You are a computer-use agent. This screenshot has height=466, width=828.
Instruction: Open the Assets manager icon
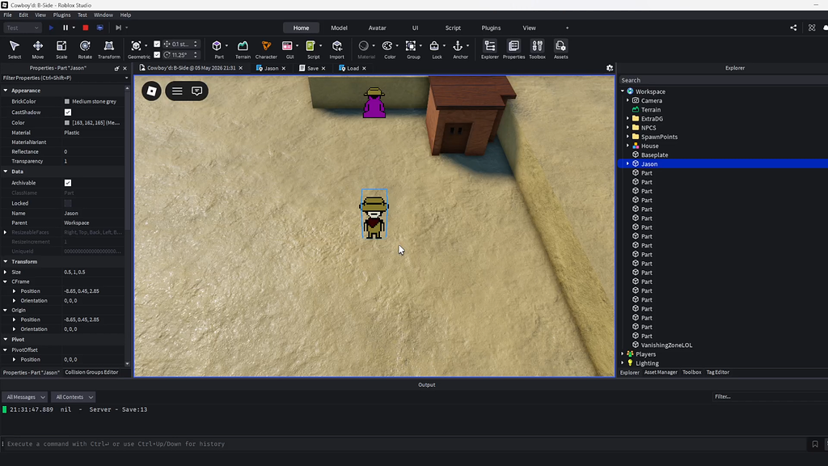(561, 49)
